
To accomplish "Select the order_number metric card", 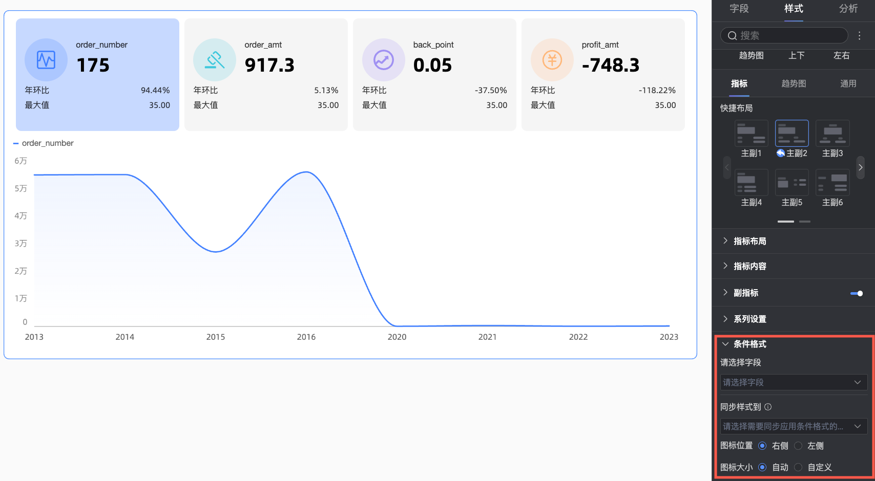I will tap(97, 75).
